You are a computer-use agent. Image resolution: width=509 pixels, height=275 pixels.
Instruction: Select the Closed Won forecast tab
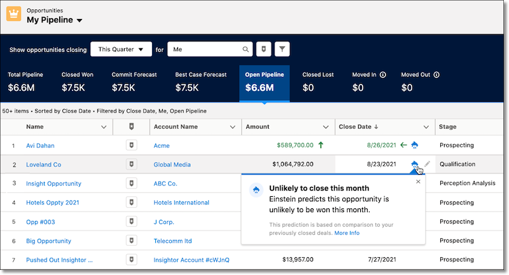point(78,81)
